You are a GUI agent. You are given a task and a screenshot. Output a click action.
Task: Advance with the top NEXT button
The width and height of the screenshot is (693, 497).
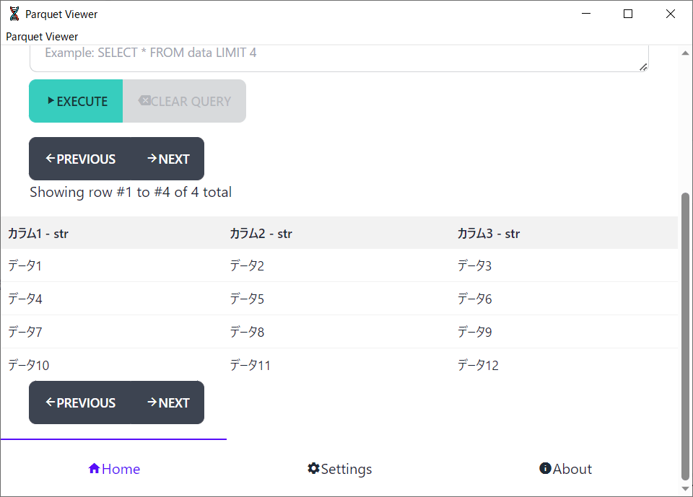(168, 159)
